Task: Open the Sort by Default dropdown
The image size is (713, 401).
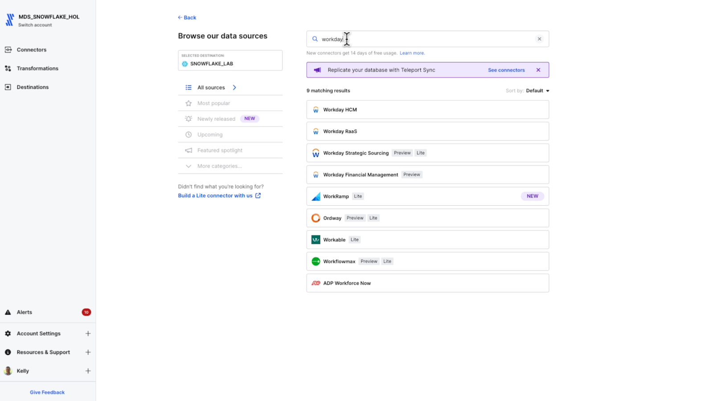Action: [x=537, y=91]
